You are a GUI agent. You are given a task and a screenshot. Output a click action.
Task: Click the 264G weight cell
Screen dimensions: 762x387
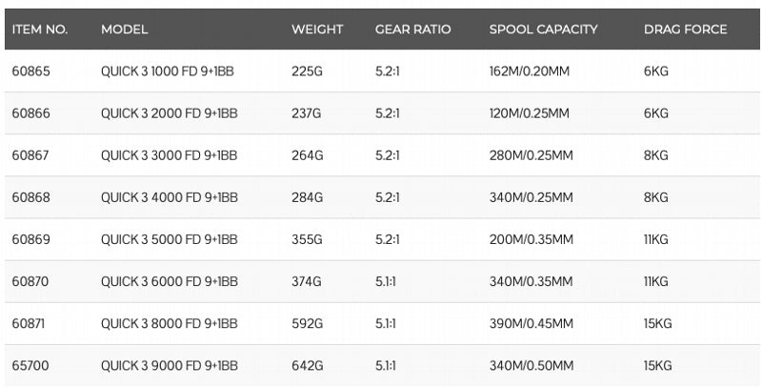coord(307,155)
